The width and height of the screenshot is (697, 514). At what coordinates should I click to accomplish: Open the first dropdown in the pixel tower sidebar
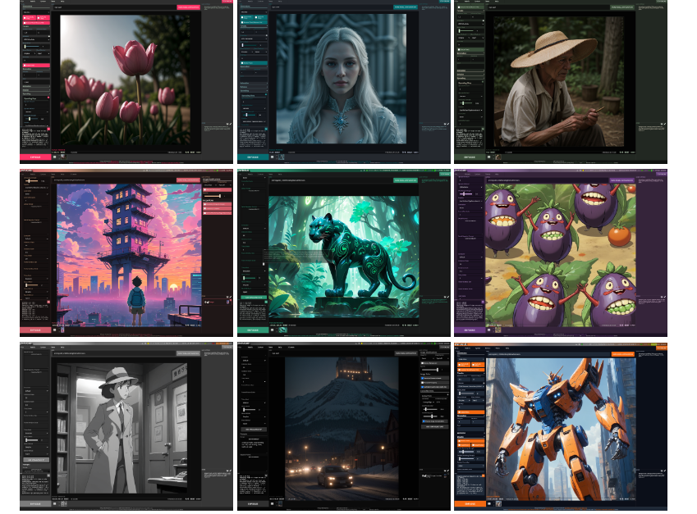pyautogui.click(x=36, y=188)
